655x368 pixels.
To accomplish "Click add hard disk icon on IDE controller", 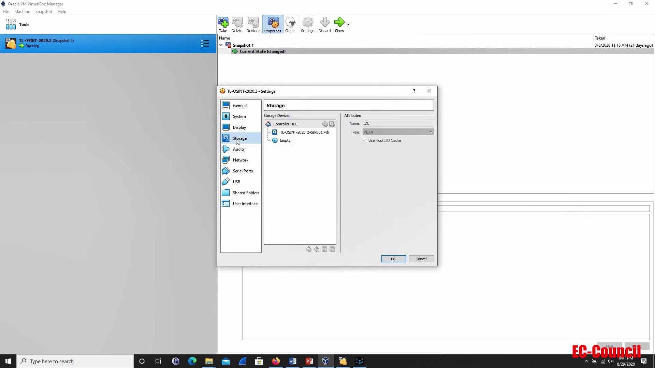I will click(x=332, y=124).
